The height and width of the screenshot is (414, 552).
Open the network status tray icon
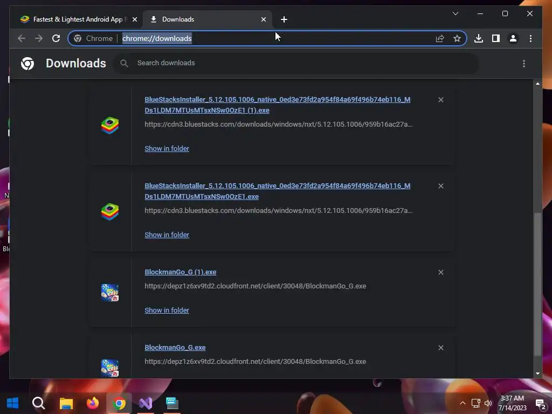click(x=475, y=403)
